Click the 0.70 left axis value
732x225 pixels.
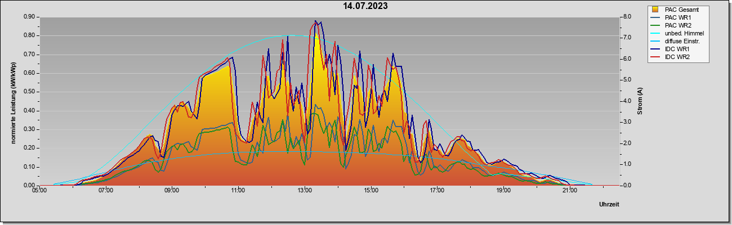(29, 55)
